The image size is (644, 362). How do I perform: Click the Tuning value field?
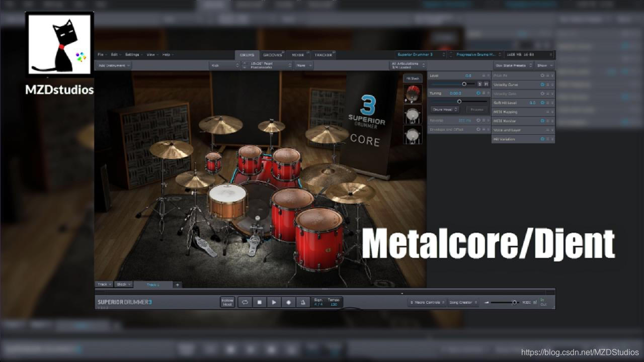tap(455, 93)
